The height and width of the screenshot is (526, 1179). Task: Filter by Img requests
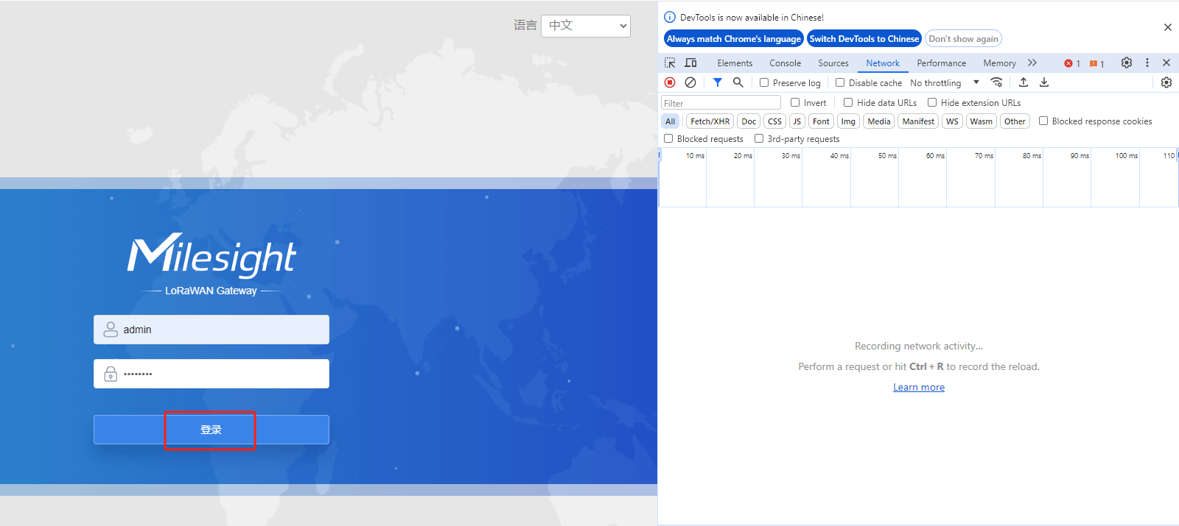(848, 121)
